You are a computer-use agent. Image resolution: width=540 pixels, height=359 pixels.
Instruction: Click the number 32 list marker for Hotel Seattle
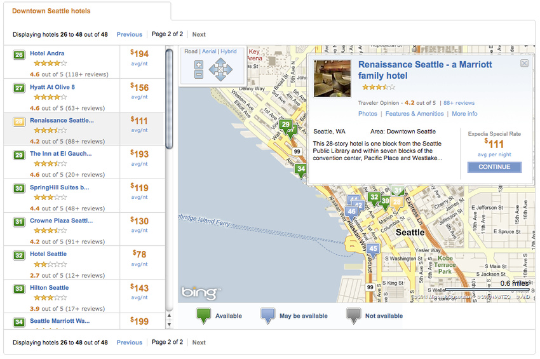[19, 255]
